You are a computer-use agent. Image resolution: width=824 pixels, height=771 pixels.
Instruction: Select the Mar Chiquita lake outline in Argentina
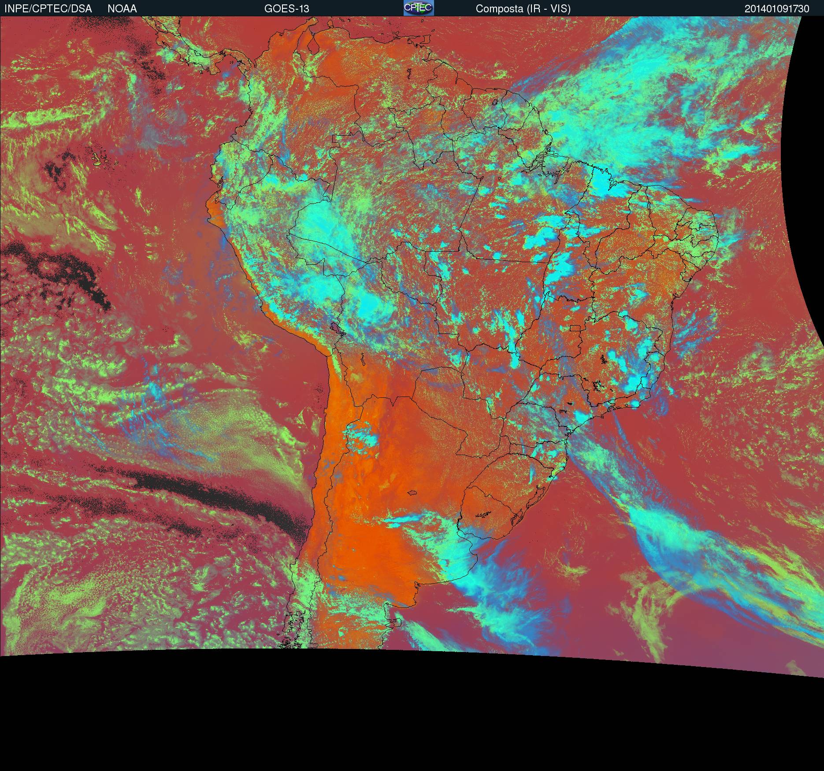coord(412,493)
